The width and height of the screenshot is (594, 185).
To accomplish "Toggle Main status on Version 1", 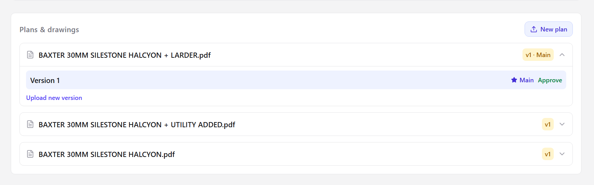I will [x=522, y=80].
